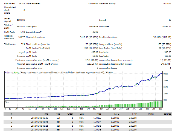Click the 9802 label on the chart axis
The image size is (175, 131).
click(x=165, y=74)
